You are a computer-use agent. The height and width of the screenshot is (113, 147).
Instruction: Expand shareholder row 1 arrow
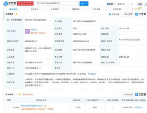(x=13, y=107)
